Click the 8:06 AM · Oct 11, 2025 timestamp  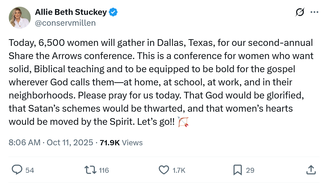(x=51, y=143)
